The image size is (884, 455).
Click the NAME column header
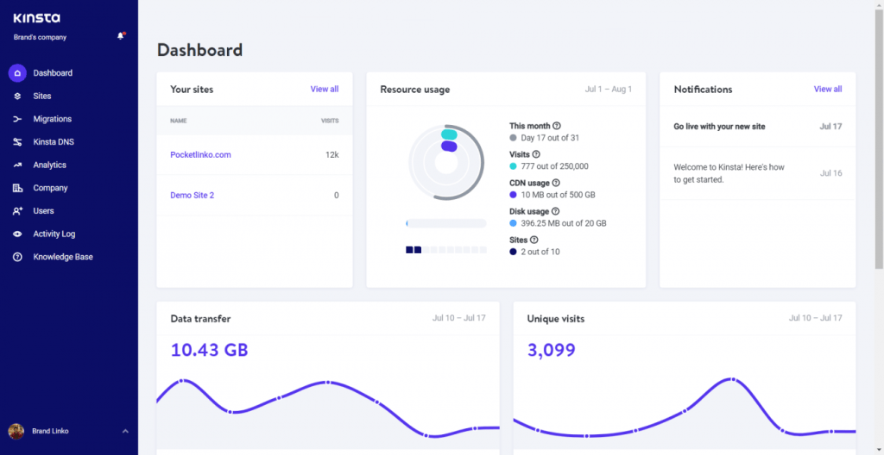[x=178, y=121]
